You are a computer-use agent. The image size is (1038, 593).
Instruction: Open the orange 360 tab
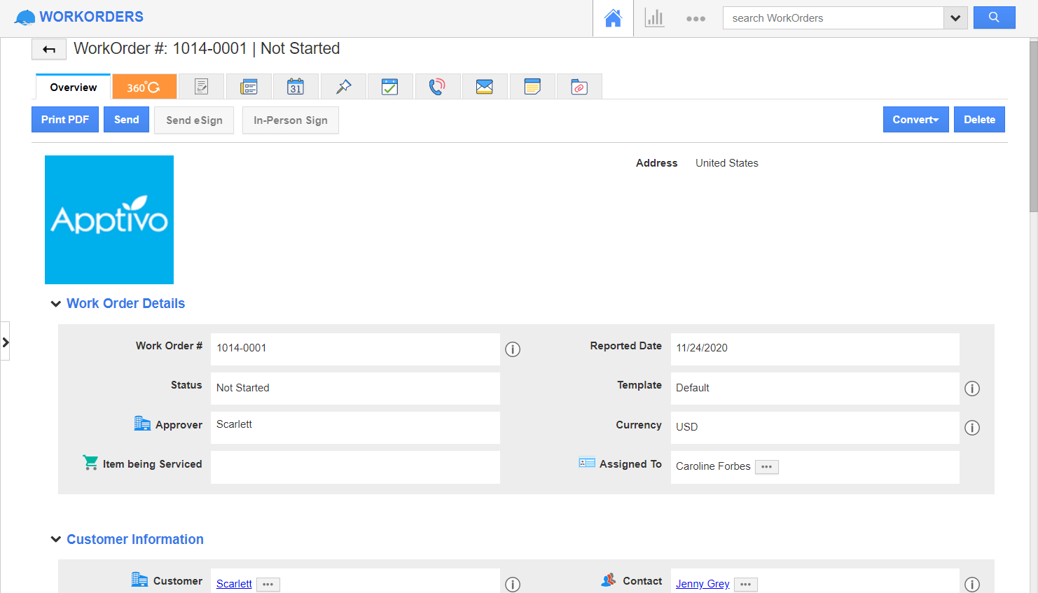point(144,85)
